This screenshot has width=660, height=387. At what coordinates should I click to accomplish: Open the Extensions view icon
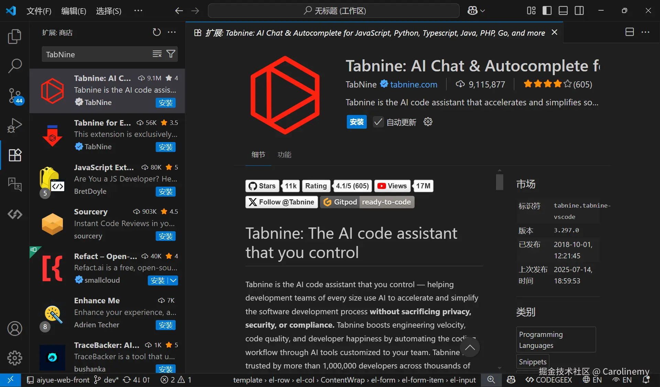pyautogui.click(x=14, y=155)
